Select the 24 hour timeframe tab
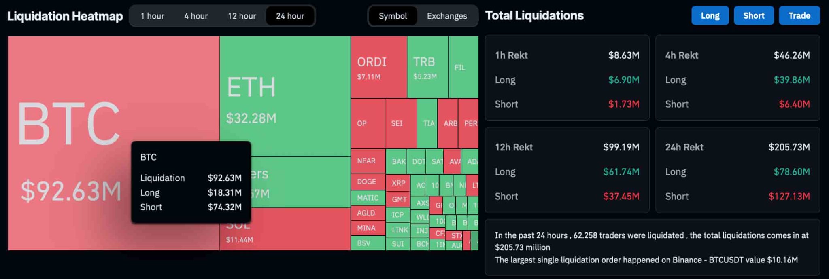The width and height of the screenshot is (829, 279). tap(290, 16)
